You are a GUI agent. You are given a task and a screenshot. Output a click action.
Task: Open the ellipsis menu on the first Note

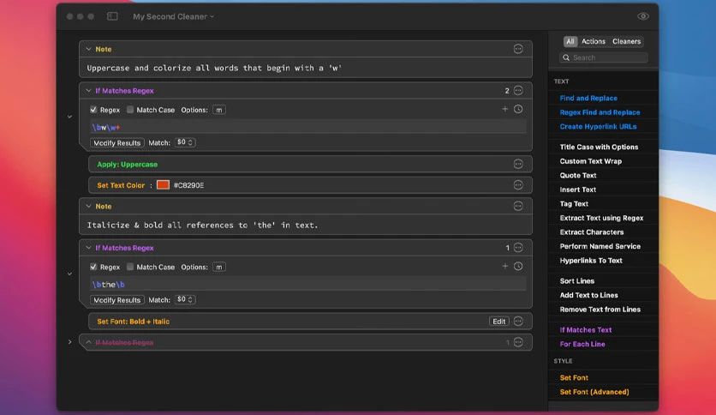tap(518, 49)
